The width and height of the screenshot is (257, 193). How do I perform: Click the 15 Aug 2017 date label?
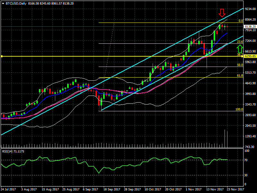click(50, 189)
